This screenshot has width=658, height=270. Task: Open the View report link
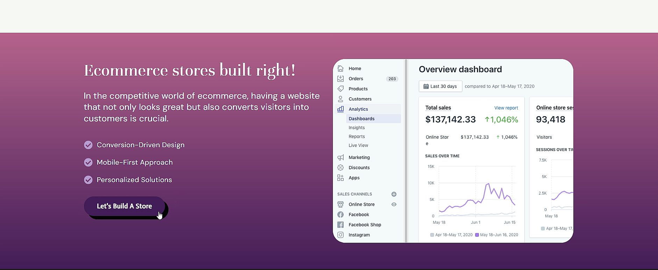pyautogui.click(x=506, y=108)
